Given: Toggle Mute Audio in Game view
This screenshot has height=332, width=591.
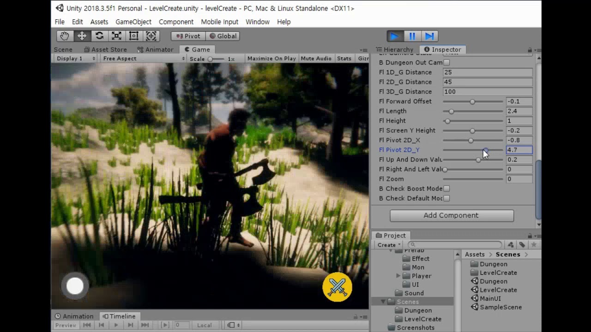Looking at the screenshot, I should point(316,59).
